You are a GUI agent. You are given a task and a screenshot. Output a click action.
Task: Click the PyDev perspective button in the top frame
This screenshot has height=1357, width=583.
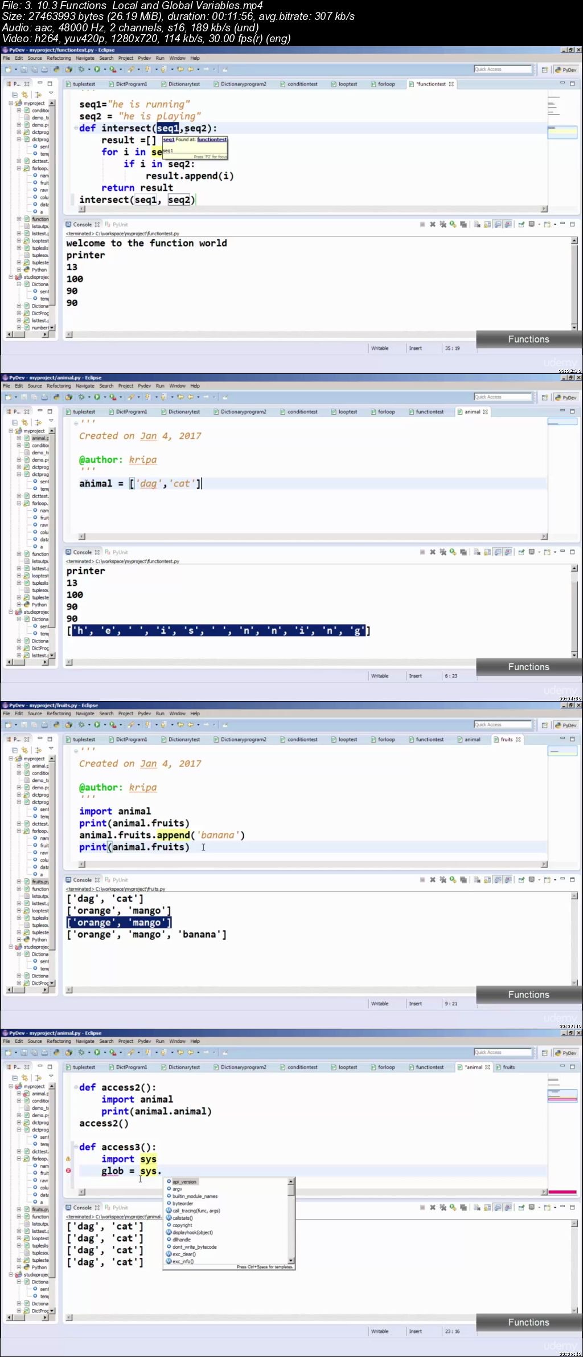[566, 70]
